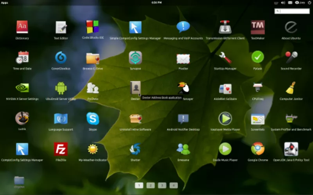Open the Emesene messenger

click(x=183, y=149)
